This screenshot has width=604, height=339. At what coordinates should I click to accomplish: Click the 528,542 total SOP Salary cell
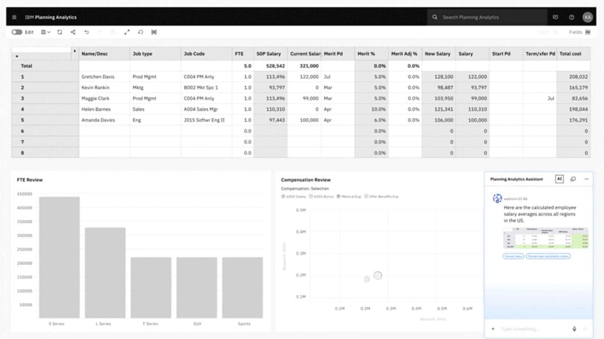[270, 66]
